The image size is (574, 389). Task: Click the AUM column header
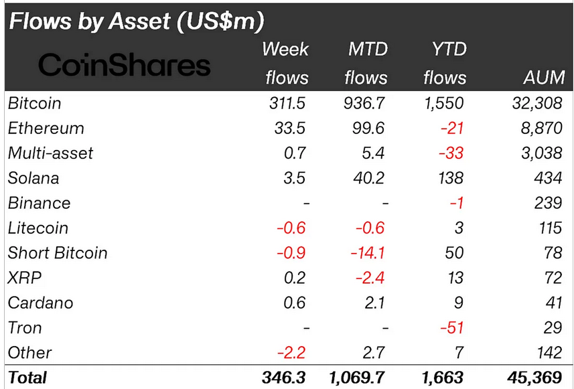(x=544, y=78)
